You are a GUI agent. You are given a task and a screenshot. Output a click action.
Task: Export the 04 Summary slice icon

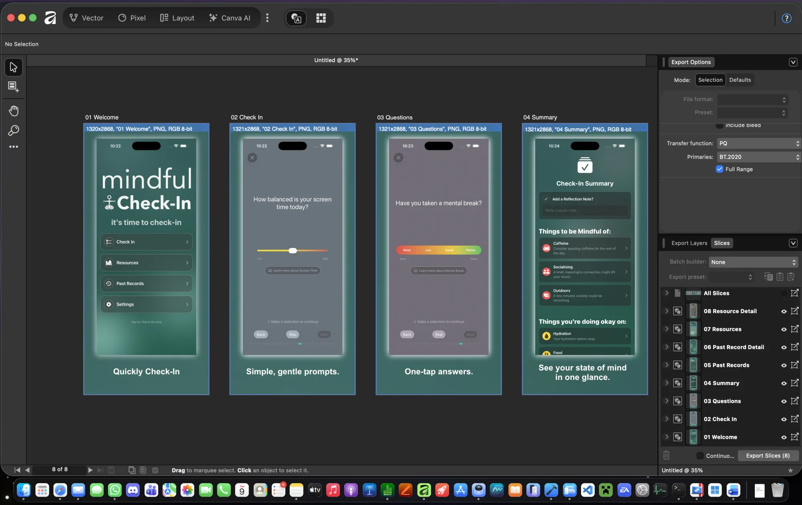794,383
